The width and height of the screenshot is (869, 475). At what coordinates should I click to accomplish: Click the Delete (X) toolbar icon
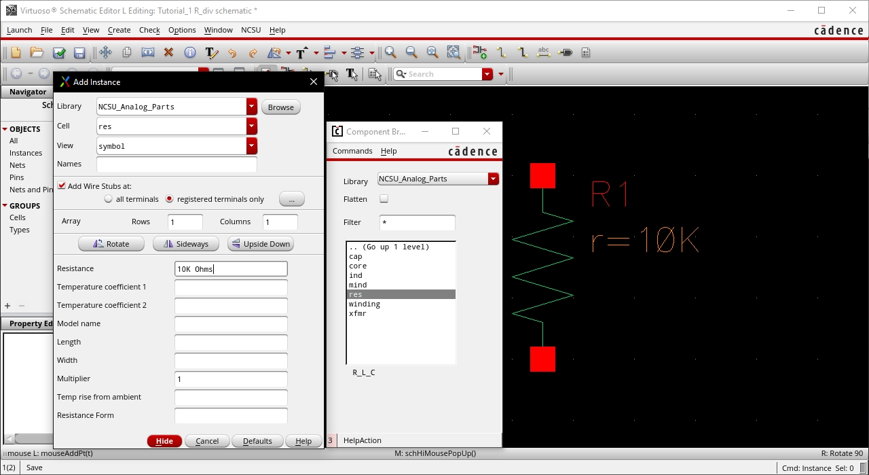(x=168, y=52)
